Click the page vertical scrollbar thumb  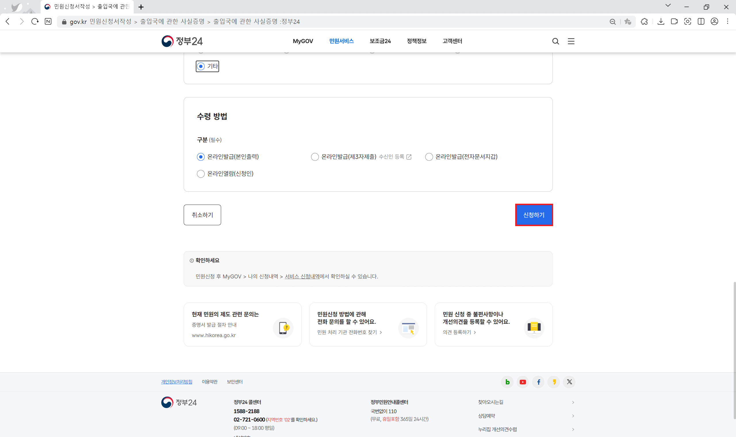click(x=734, y=351)
